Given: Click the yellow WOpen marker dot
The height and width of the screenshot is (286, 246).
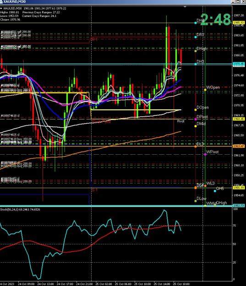Looking at the screenshot, I should 205,90.
